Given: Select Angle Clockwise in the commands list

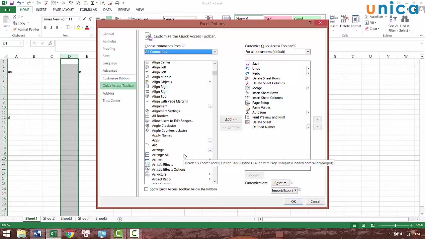Looking at the screenshot, I should [164, 126].
